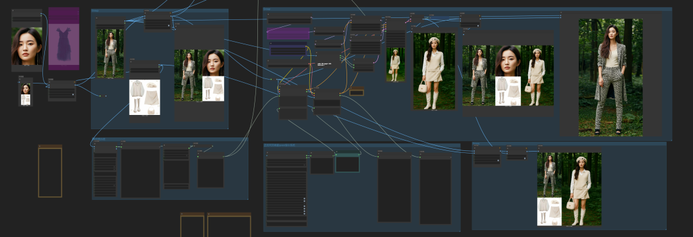
Task: Open the three-panel composite preview image
Action: coord(508,76)
